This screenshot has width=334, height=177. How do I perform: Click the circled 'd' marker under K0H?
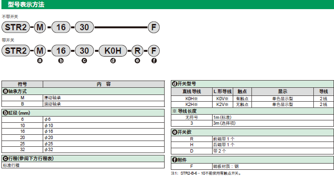tap(113, 61)
